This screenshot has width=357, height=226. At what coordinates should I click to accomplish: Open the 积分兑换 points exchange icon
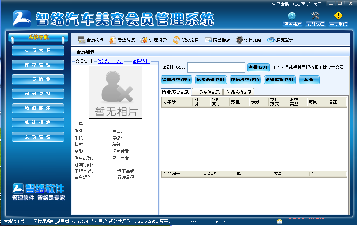176,40
